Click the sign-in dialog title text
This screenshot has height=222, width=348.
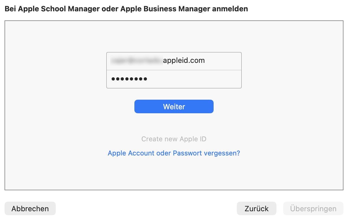[126, 9]
